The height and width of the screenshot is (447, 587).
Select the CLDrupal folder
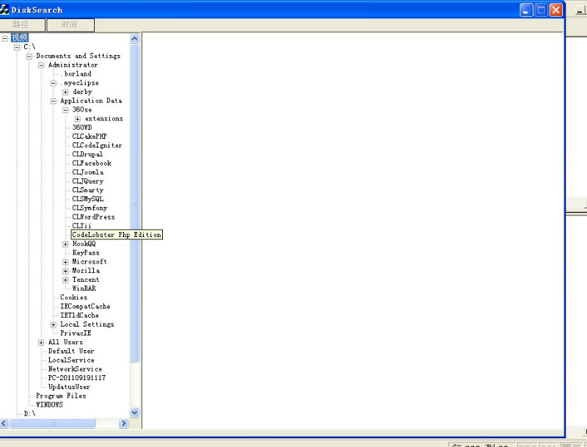pyautogui.click(x=87, y=154)
